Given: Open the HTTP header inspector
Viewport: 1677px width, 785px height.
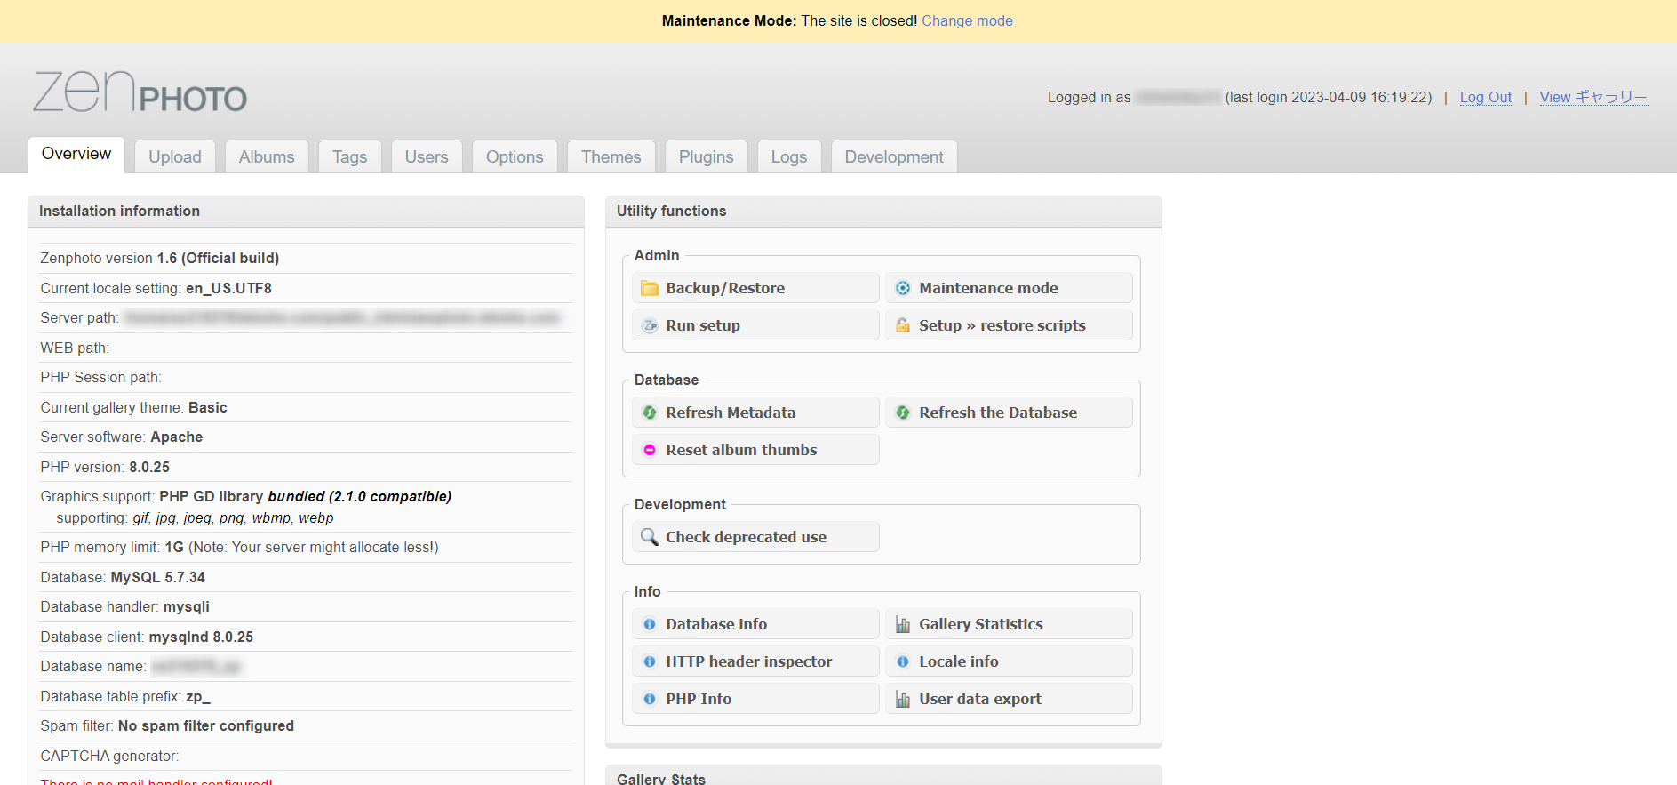Looking at the screenshot, I should click(x=748, y=661).
